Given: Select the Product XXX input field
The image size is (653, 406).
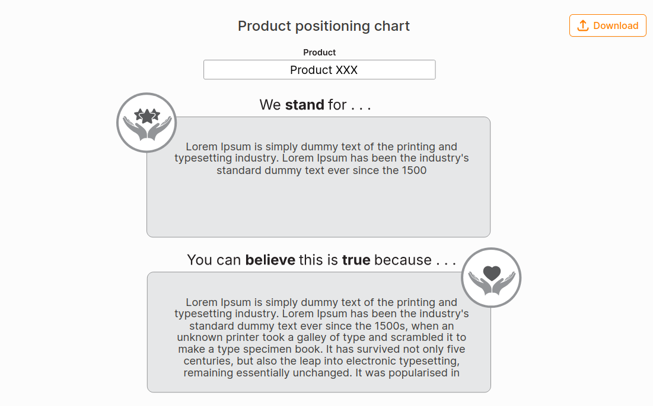Looking at the screenshot, I should [319, 69].
